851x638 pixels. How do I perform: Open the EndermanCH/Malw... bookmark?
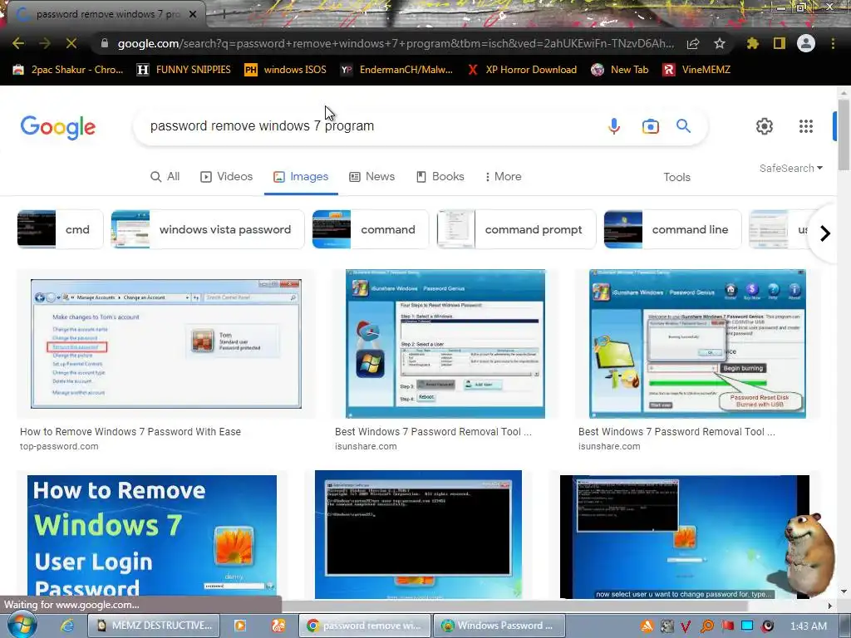[396, 70]
